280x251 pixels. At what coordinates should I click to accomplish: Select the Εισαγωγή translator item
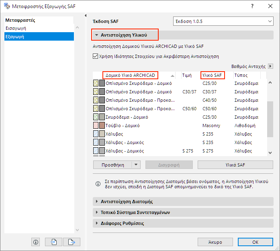[39, 28]
